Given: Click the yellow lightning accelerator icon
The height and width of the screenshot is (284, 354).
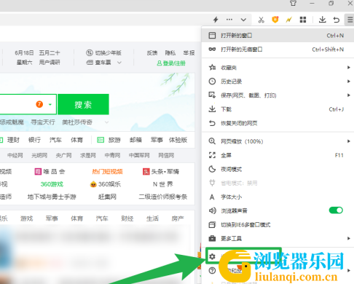Looking at the screenshot, I should click(x=288, y=20).
